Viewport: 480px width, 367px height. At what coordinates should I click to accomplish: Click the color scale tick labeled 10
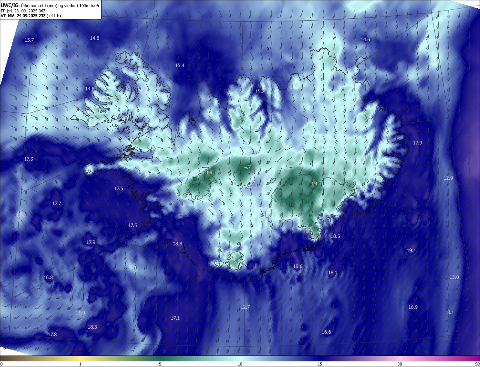click(x=240, y=364)
